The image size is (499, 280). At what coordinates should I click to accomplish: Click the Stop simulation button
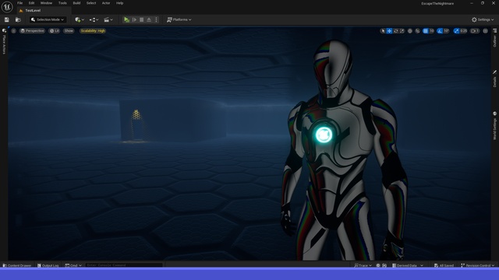[142, 19]
